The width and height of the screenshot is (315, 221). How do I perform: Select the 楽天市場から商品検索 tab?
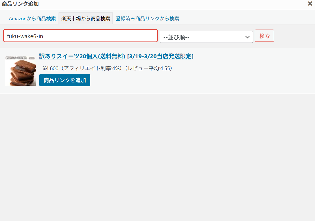pyautogui.click(x=86, y=19)
